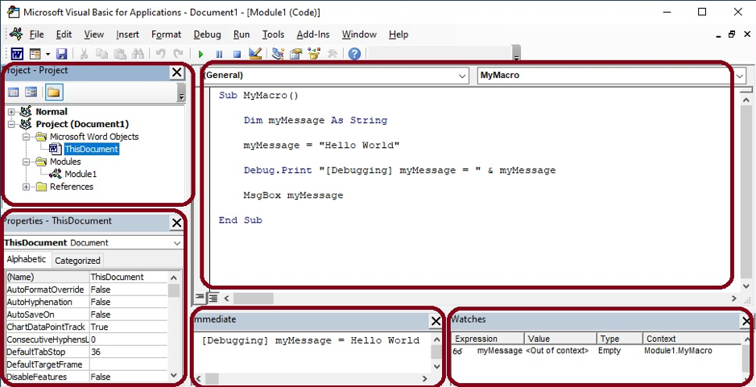Click the eyeglasses icon of myMessage watch
Screen dimensions: 756x387
click(457, 352)
